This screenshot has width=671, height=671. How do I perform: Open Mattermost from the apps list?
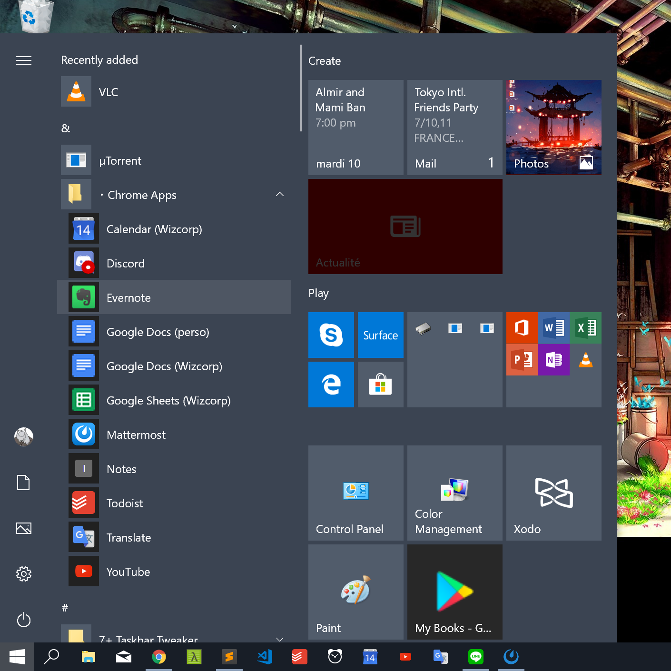136,434
